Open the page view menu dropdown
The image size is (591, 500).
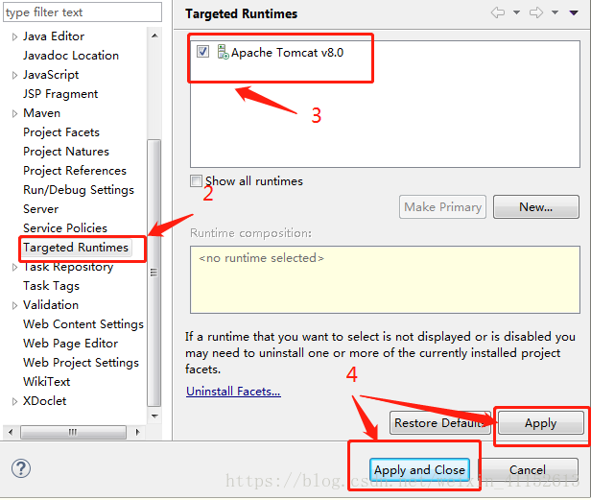574,12
